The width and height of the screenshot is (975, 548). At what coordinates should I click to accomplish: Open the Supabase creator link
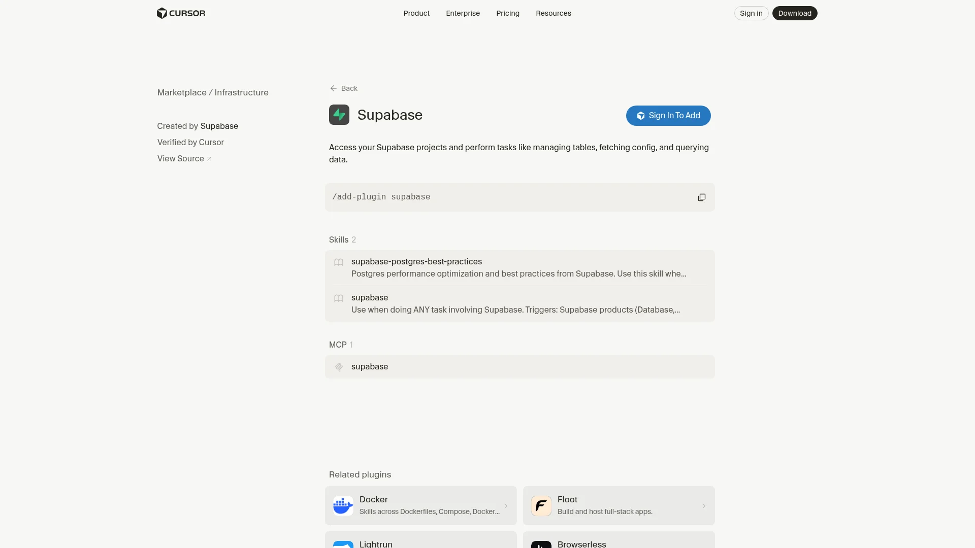219,126
